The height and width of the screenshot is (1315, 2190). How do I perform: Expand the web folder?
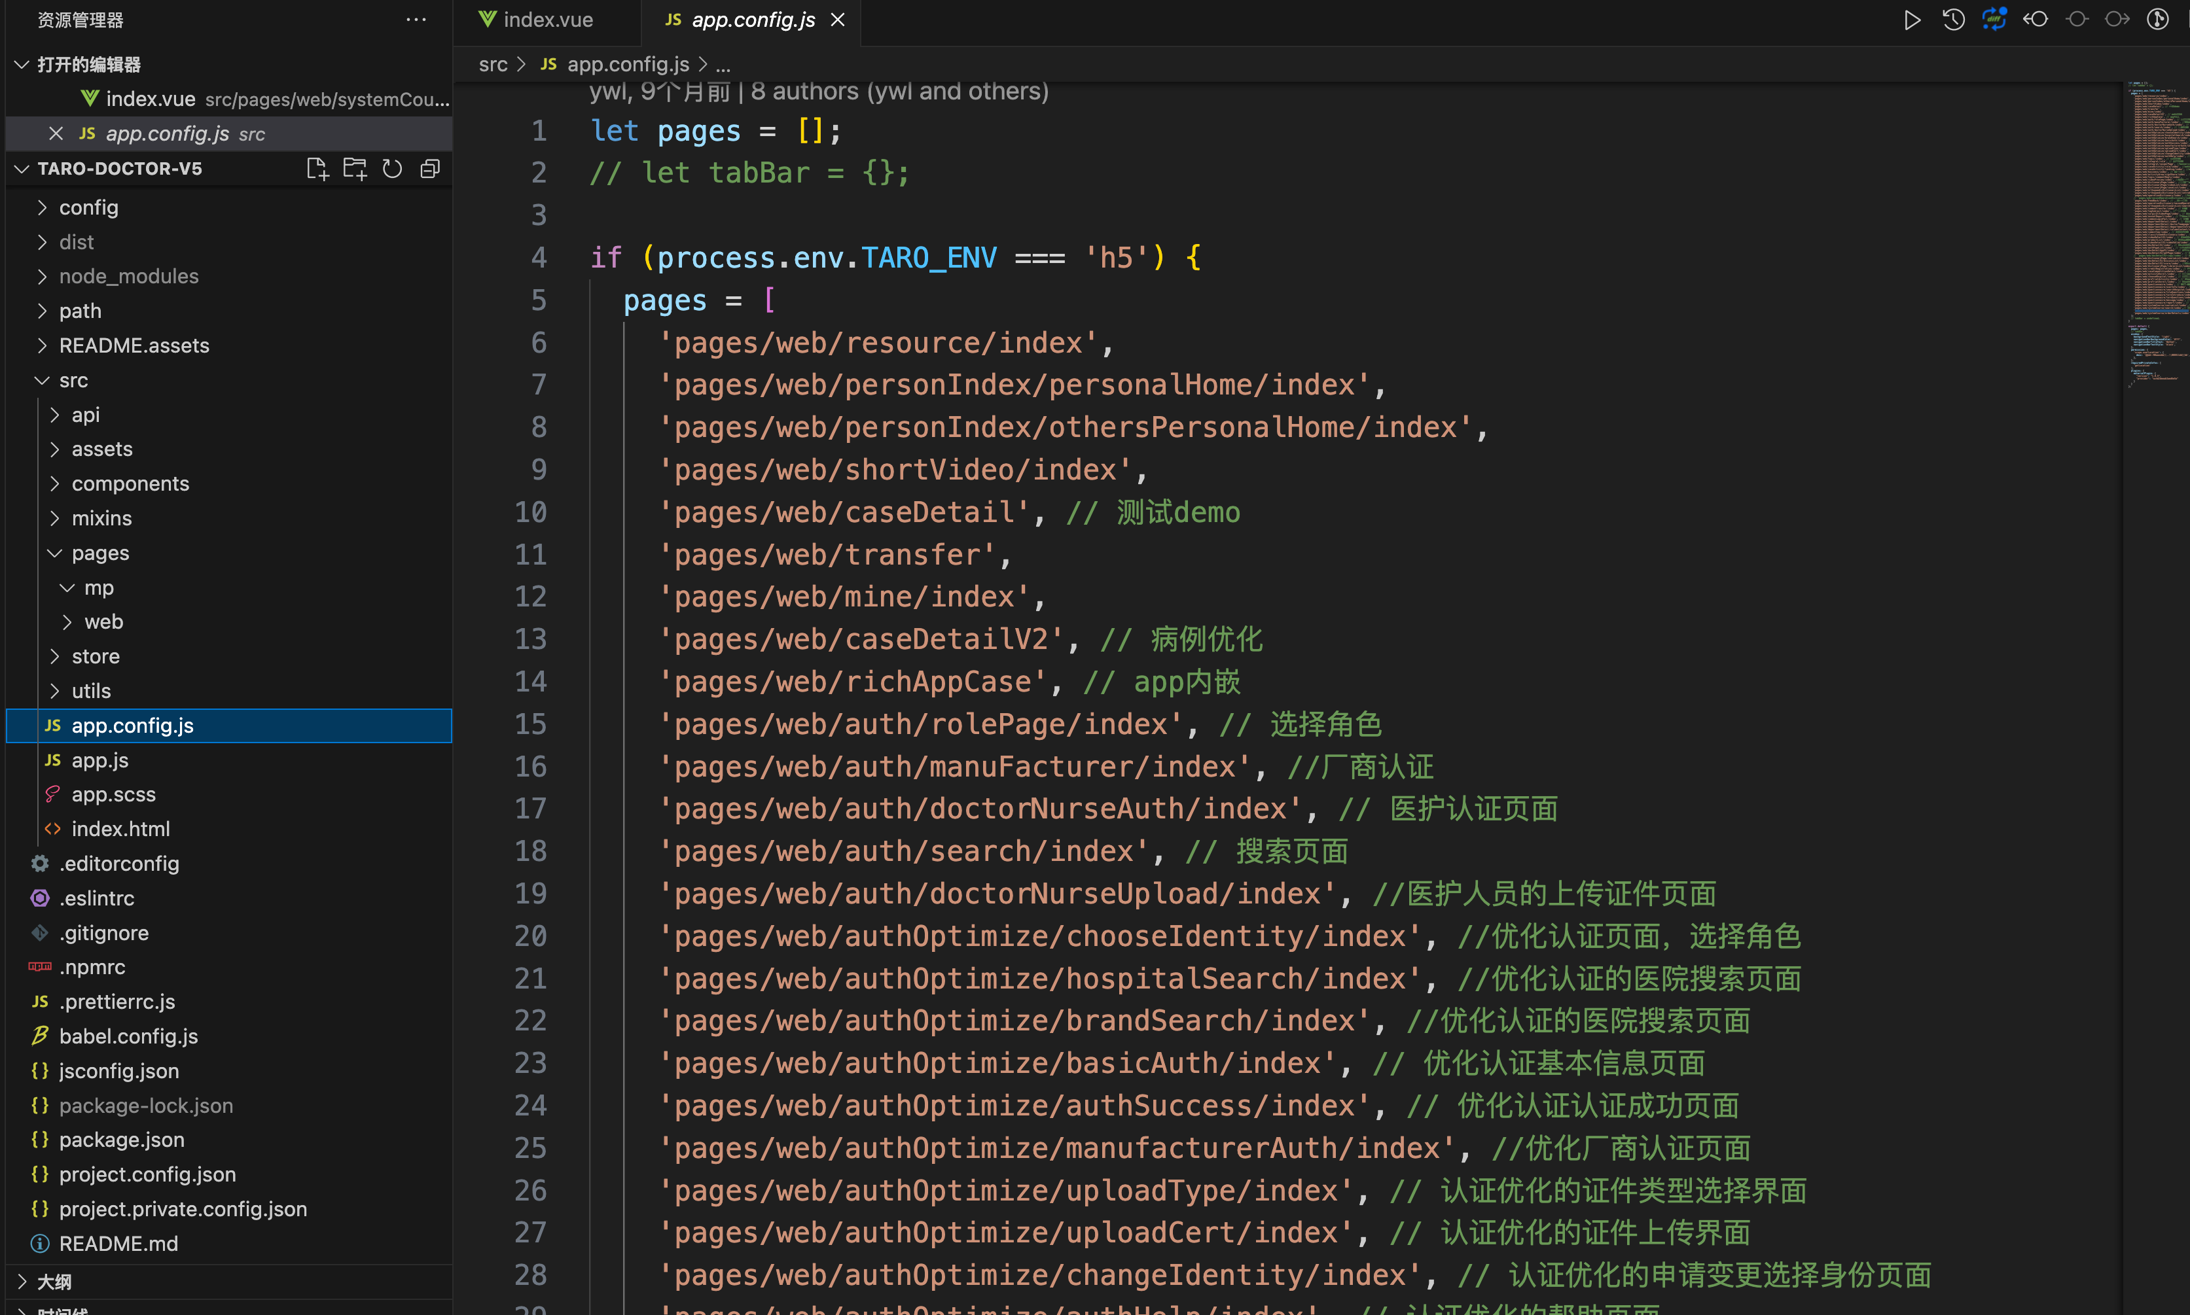(x=228, y=622)
